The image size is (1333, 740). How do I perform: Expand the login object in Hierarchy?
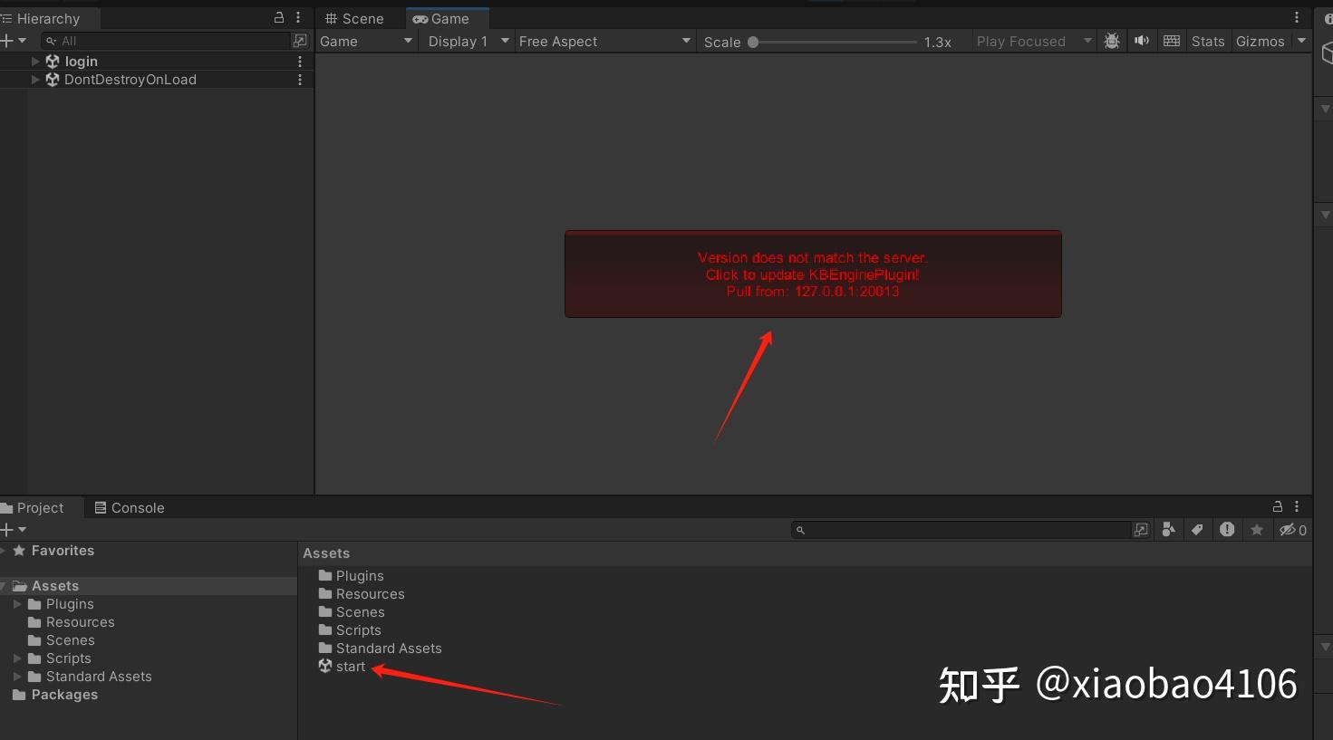[x=35, y=61]
